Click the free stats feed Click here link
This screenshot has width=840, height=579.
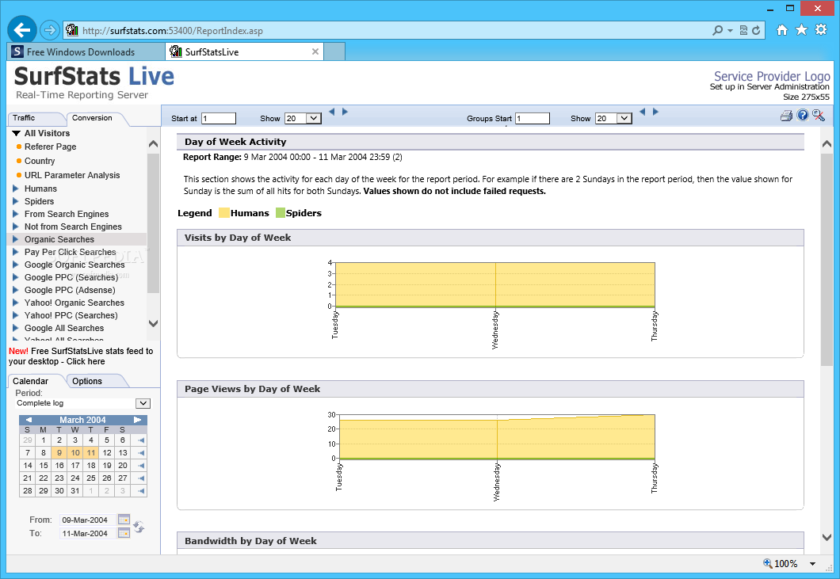coord(86,361)
